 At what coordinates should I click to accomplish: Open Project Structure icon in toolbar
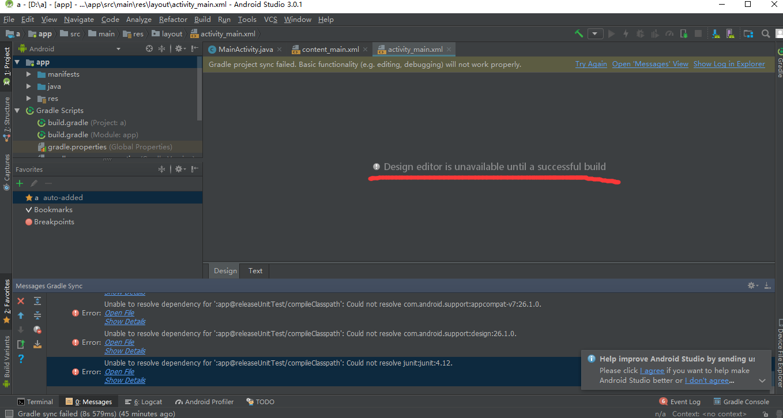[748, 33]
